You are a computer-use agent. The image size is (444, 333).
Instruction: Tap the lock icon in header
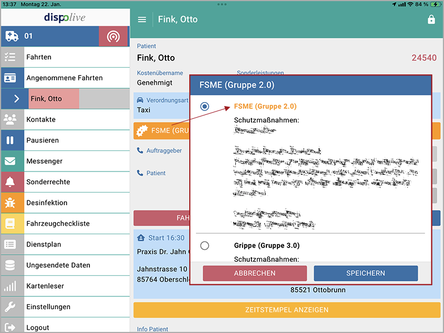point(431,19)
